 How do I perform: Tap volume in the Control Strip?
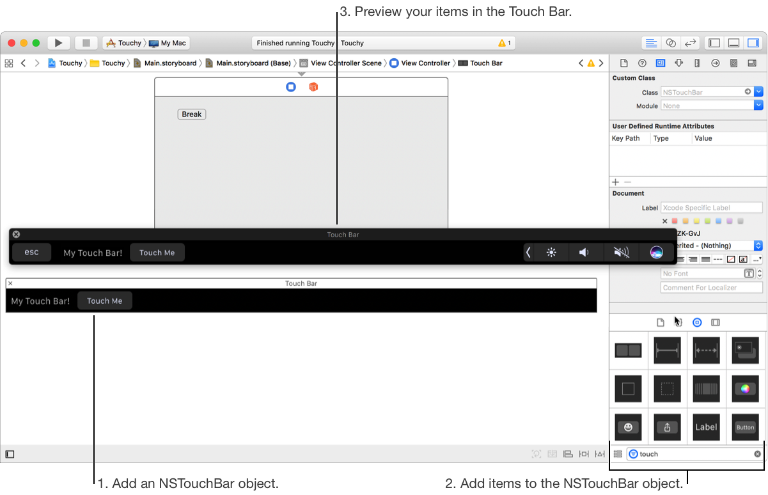tap(584, 253)
